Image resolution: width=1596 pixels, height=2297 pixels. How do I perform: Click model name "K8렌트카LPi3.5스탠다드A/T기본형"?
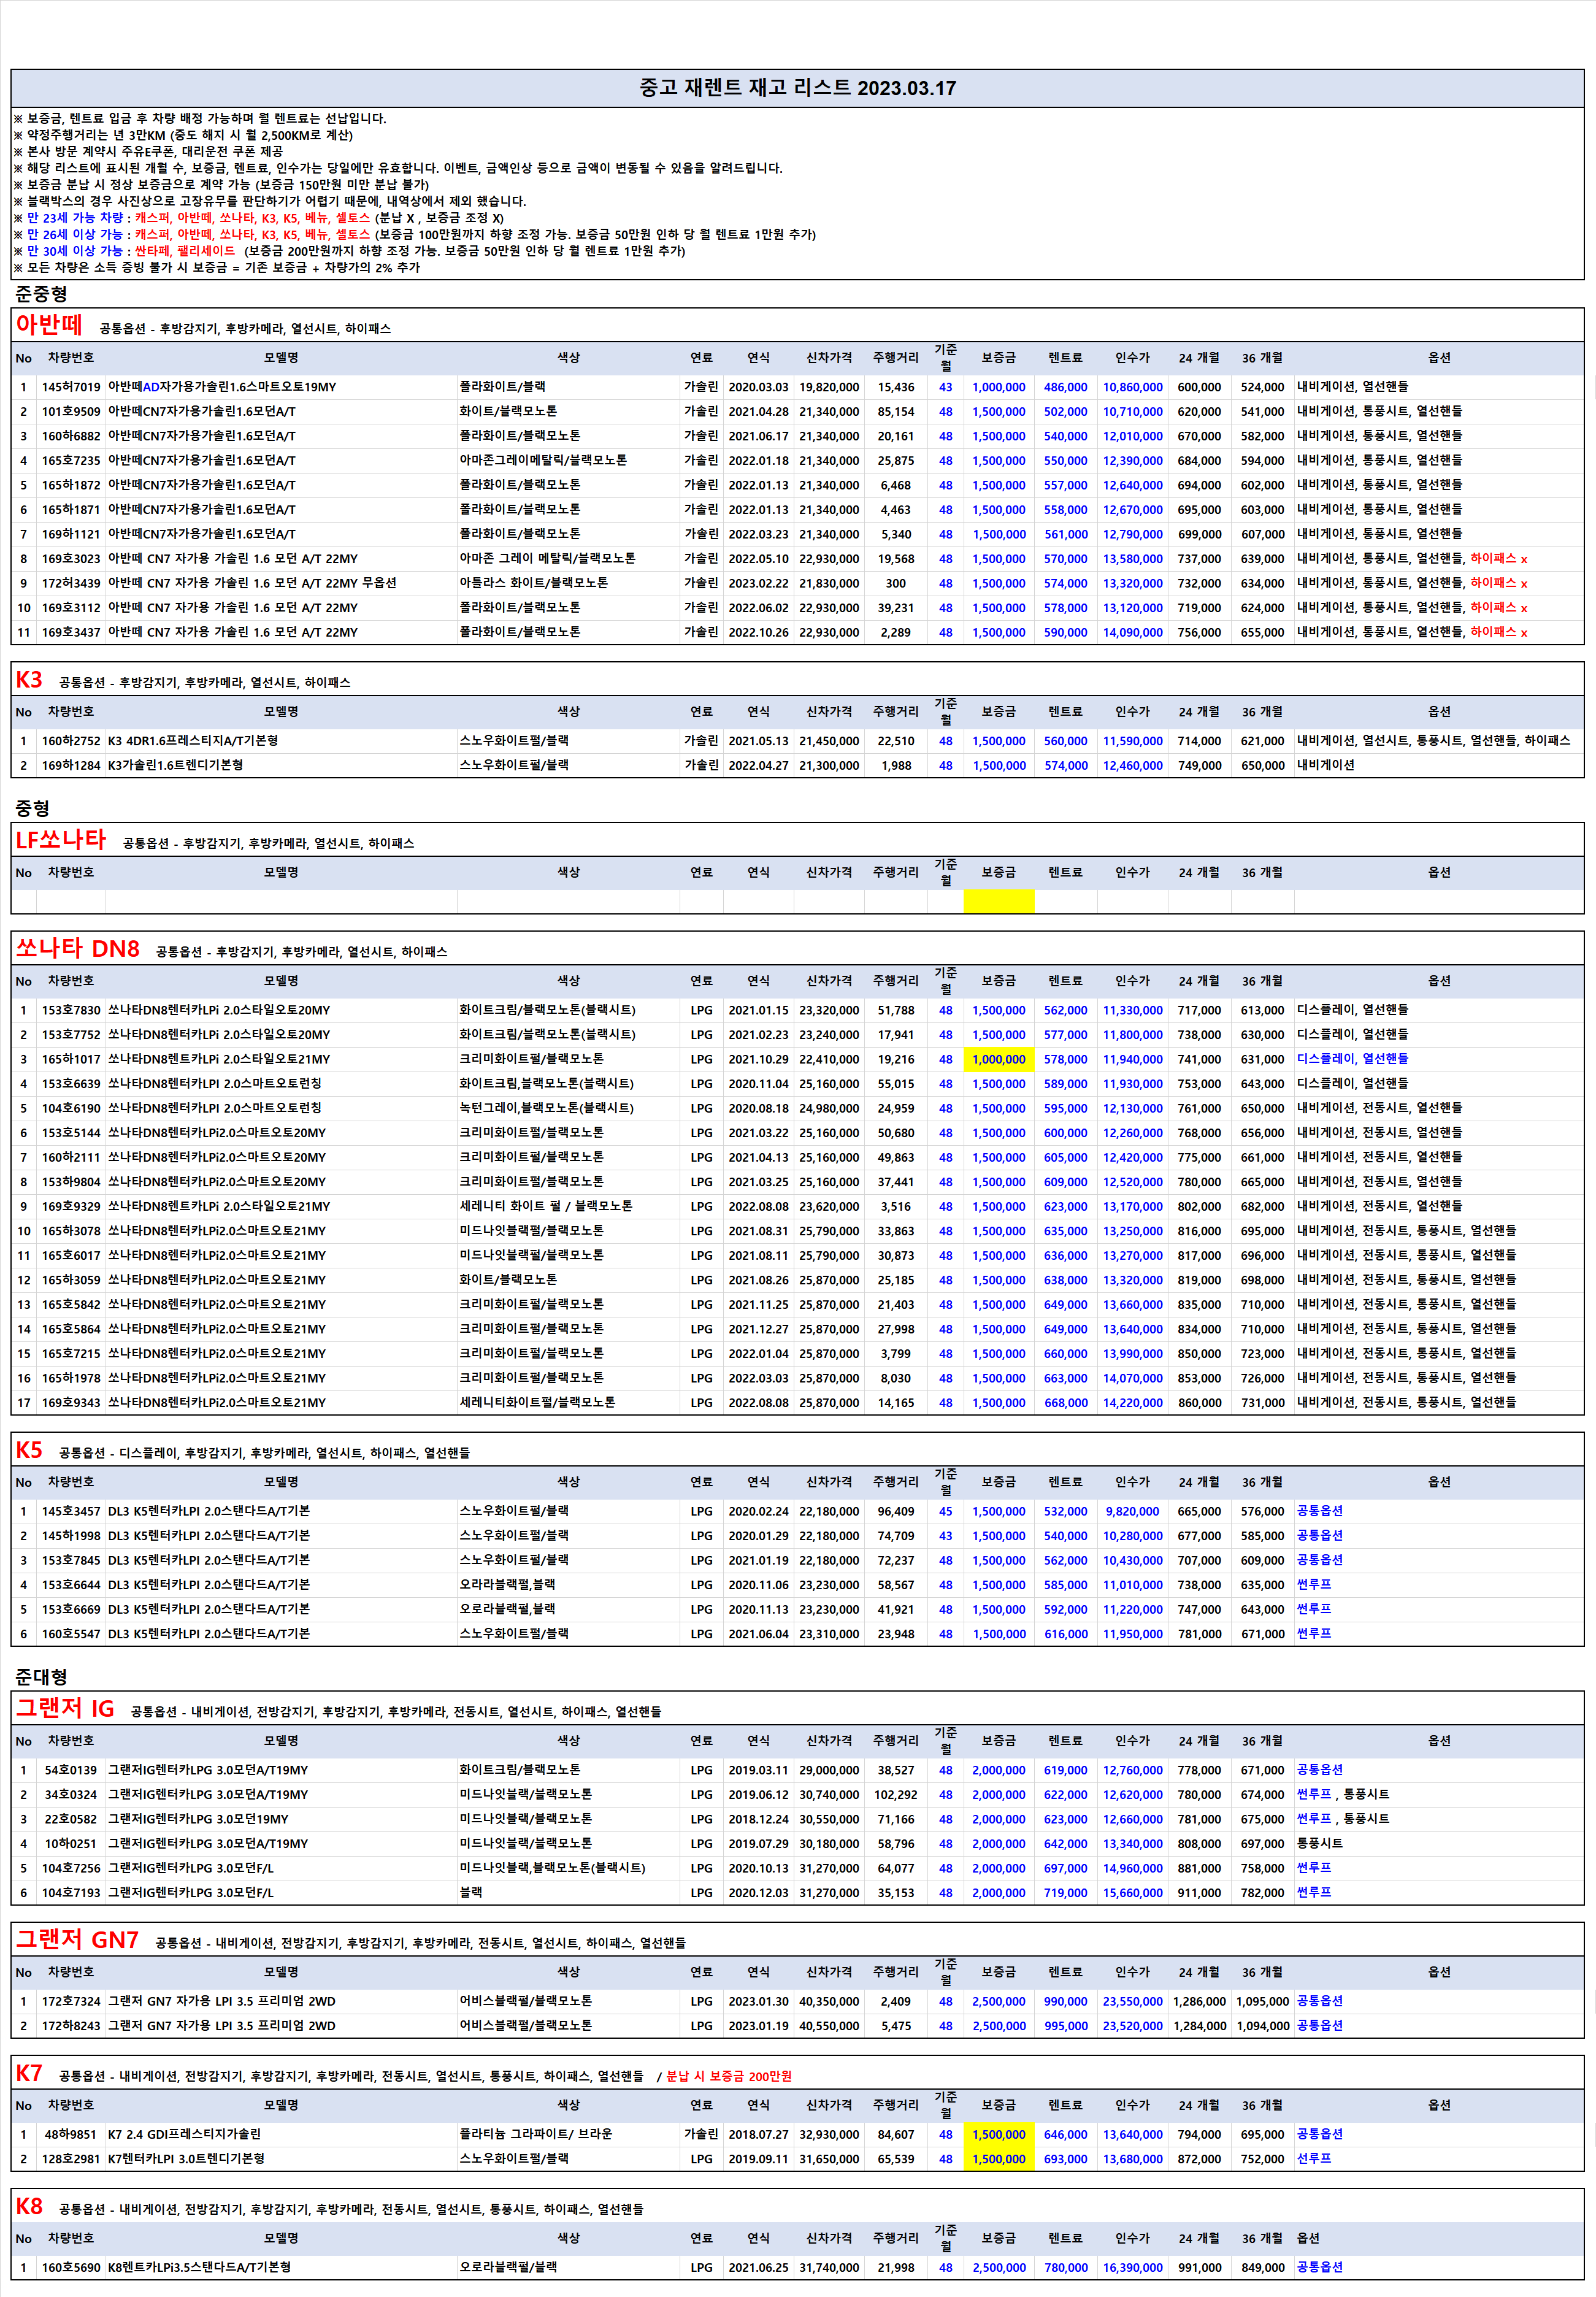pos(199,2267)
